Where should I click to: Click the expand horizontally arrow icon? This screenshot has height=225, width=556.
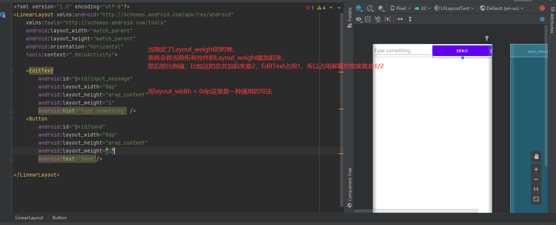point(400,19)
